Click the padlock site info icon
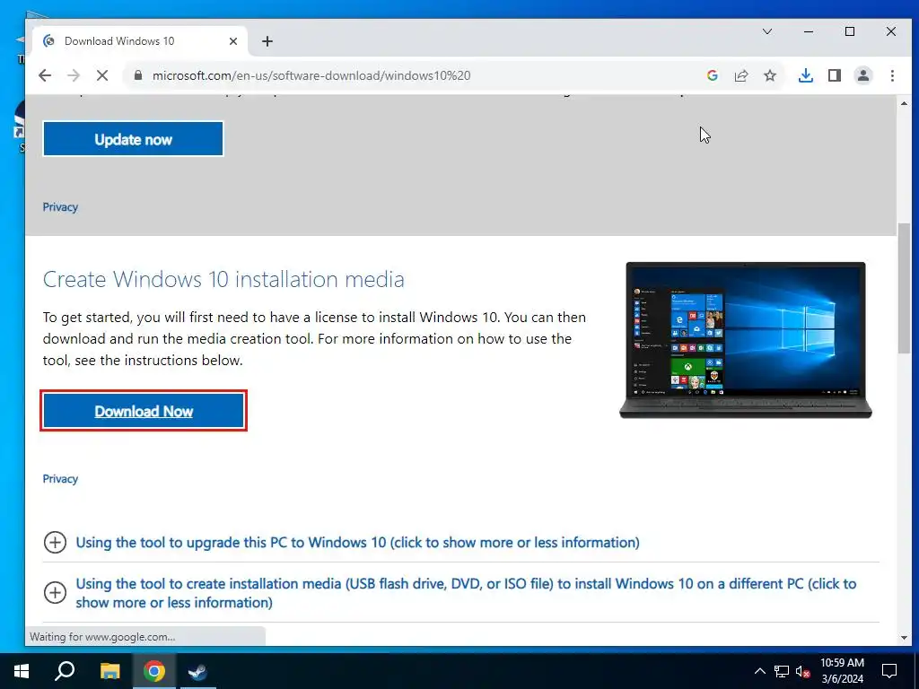The image size is (919, 689). coord(138,75)
